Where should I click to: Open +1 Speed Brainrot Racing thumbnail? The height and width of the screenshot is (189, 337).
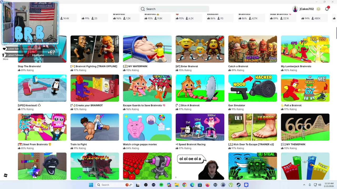tap(200, 127)
